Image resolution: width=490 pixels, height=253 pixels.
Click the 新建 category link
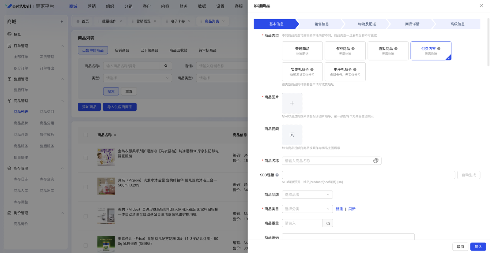tap(339, 209)
